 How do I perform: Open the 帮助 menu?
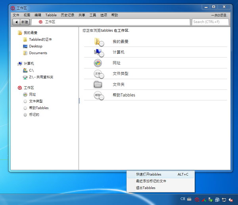pos(115,15)
